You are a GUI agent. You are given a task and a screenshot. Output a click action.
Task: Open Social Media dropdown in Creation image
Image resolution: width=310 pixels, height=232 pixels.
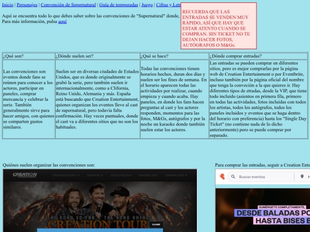click(x=121, y=175)
